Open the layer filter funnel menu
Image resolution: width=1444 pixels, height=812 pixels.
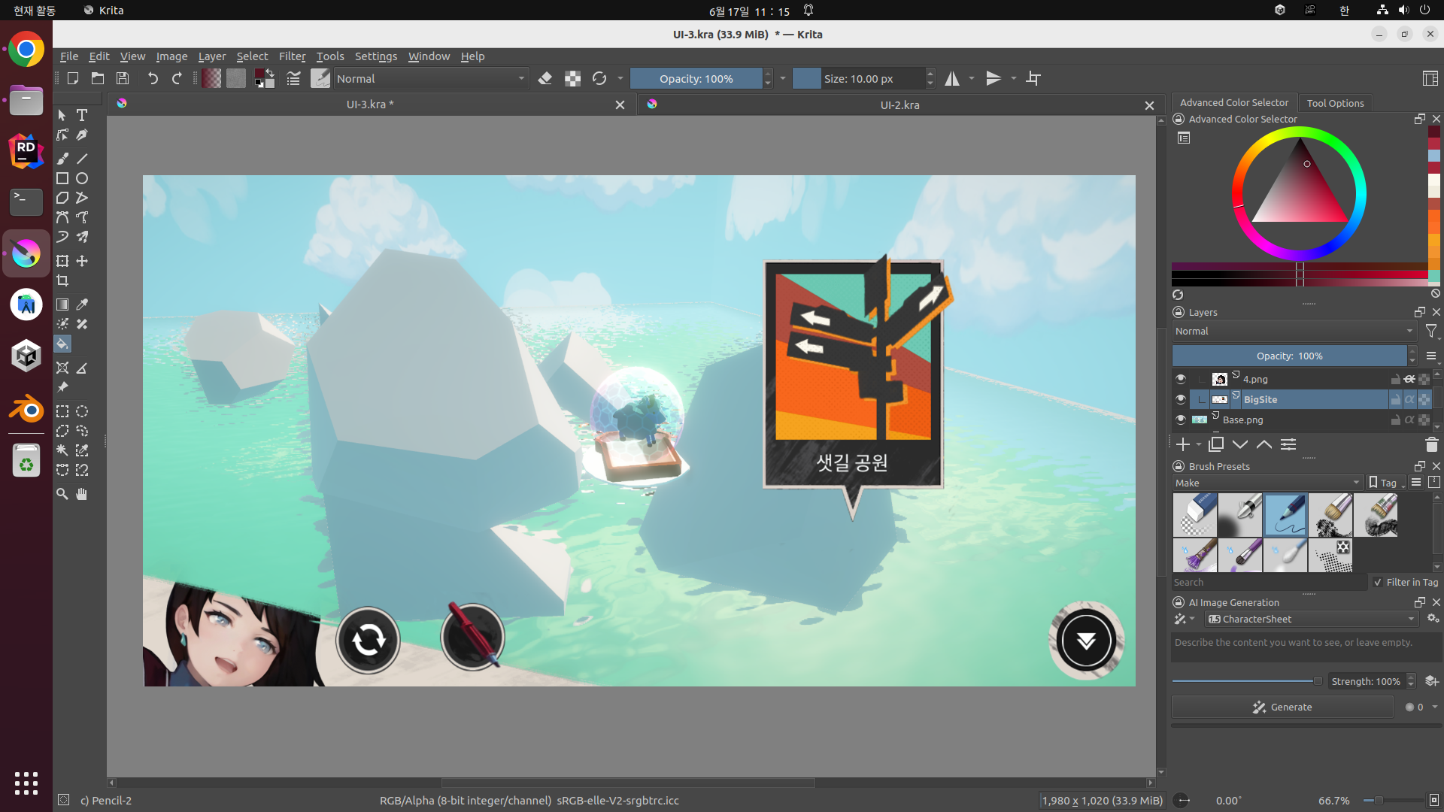point(1431,331)
